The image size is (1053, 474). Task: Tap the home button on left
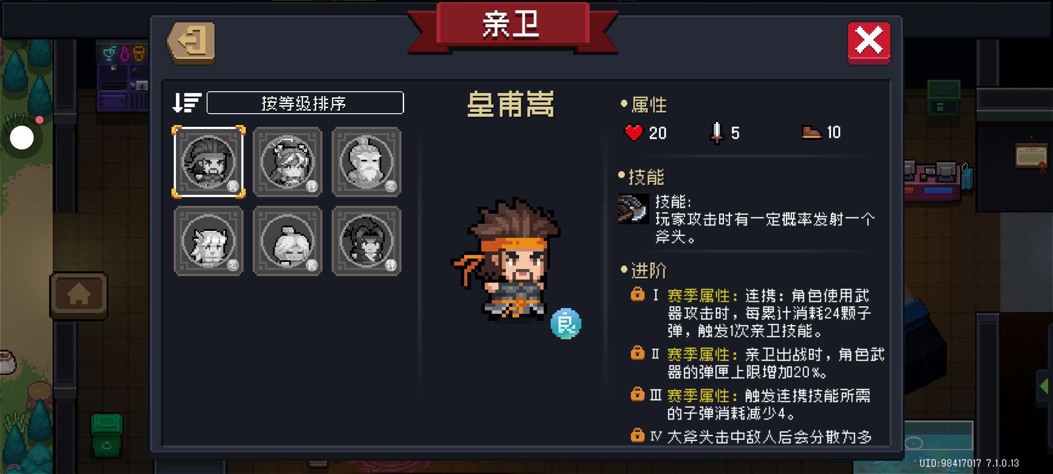[x=79, y=295]
